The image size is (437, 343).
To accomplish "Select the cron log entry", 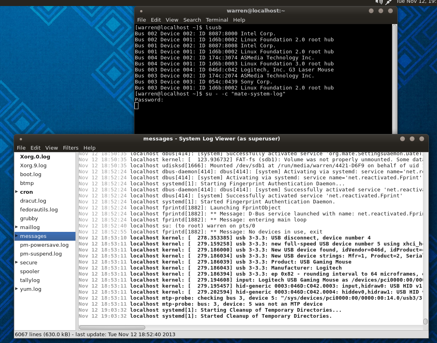I will point(26,192).
